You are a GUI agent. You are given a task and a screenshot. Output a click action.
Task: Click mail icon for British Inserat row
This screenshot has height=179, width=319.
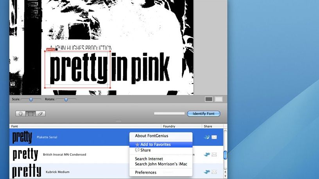[x=214, y=155]
